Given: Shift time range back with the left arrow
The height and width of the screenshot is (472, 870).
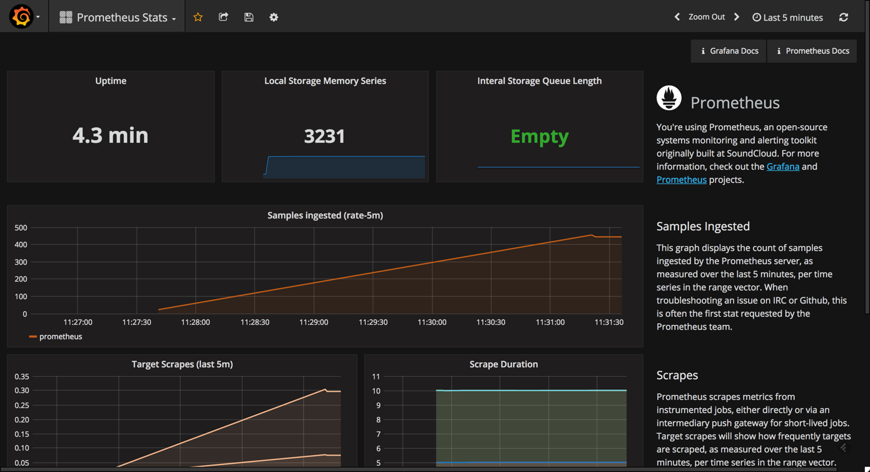Looking at the screenshot, I should point(677,17).
